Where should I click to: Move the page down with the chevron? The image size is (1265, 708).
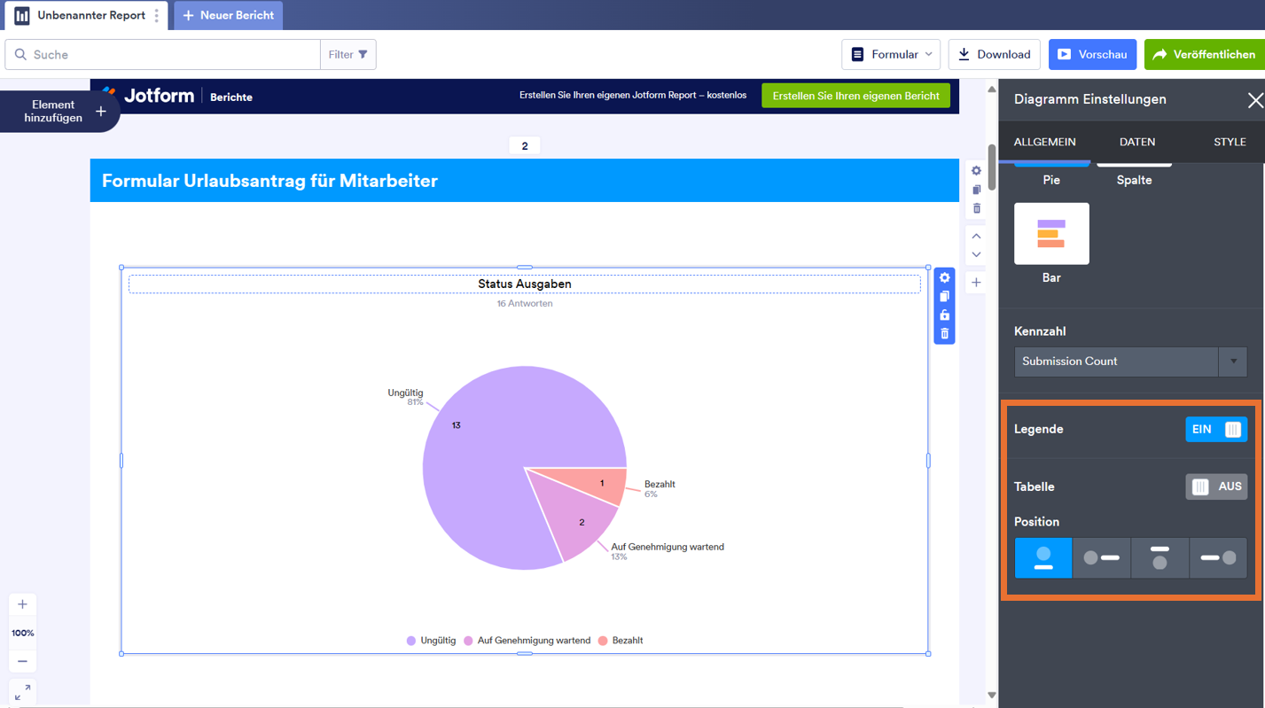tap(976, 254)
